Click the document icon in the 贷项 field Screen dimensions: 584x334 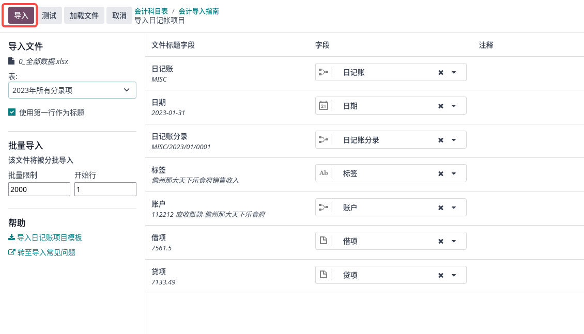(324, 275)
